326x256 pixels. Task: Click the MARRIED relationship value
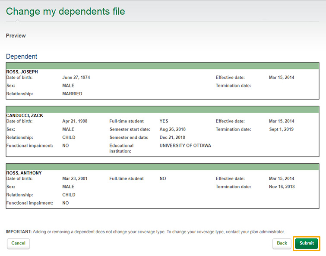tap(72, 94)
